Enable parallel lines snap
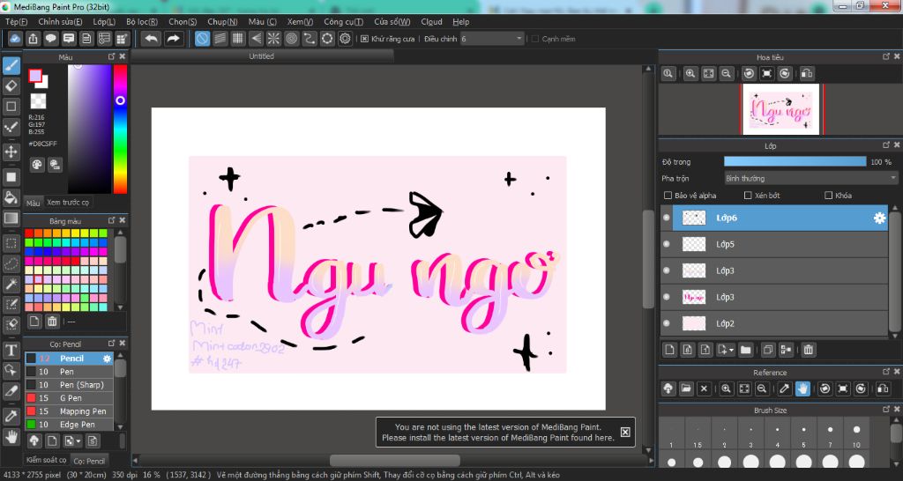 (x=220, y=39)
